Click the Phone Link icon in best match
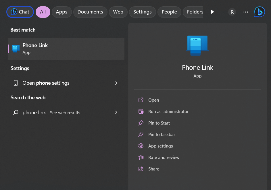This screenshot has width=271, height=190. [x=16, y=49]
